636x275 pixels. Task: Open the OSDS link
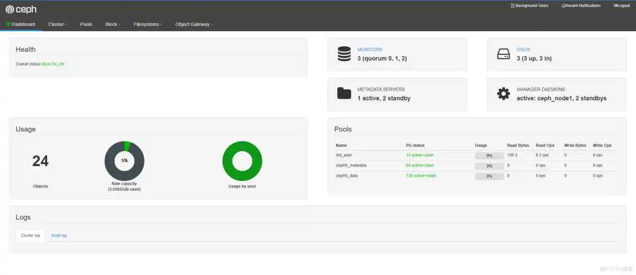523,49
